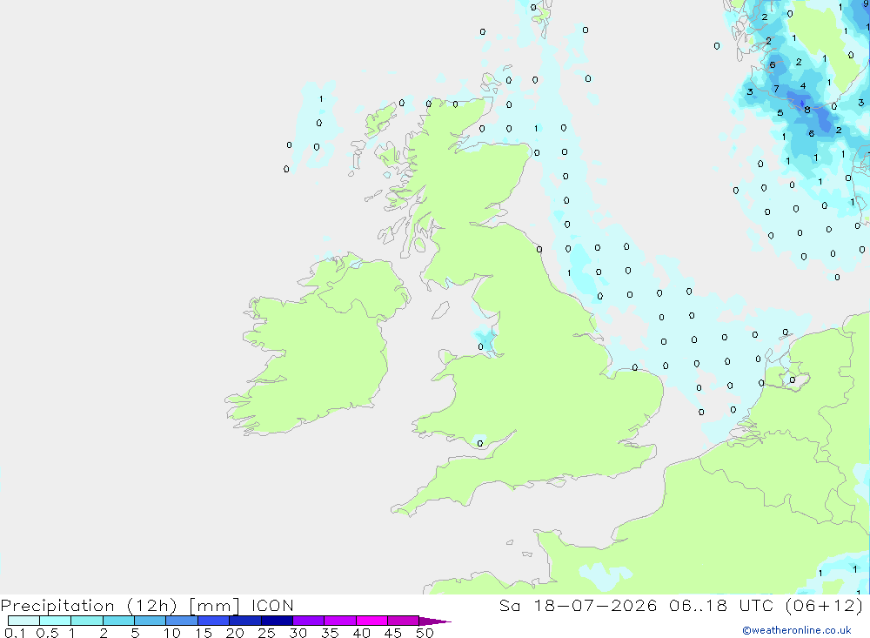Screen dimensions: 870x638
Task: Click the '35' legend scale label
Action: [330, 633]
